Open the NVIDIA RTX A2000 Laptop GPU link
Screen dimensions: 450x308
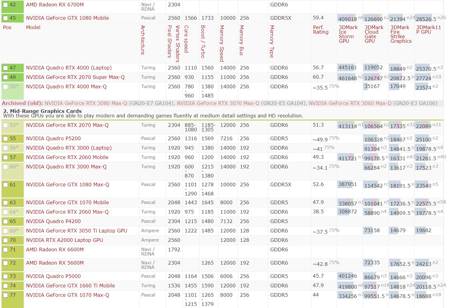pyautogui.click(x=64, y=240)
